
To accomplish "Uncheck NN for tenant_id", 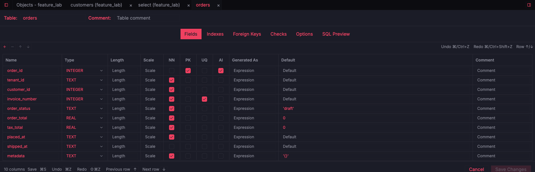I will tap(172, 80).
